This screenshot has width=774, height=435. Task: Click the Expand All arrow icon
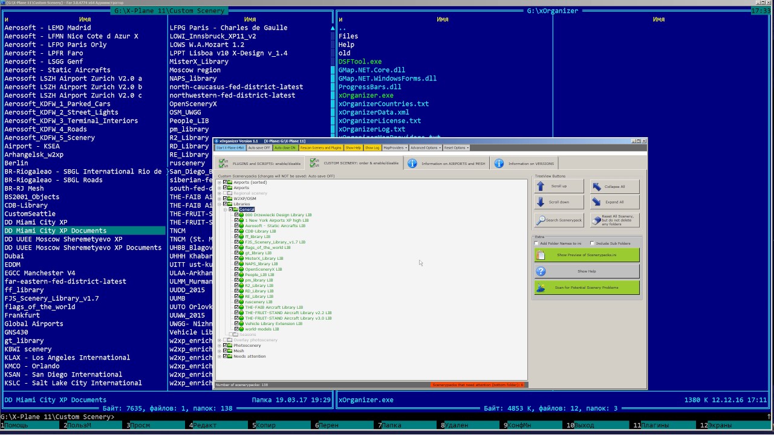(x=597, y=202)
